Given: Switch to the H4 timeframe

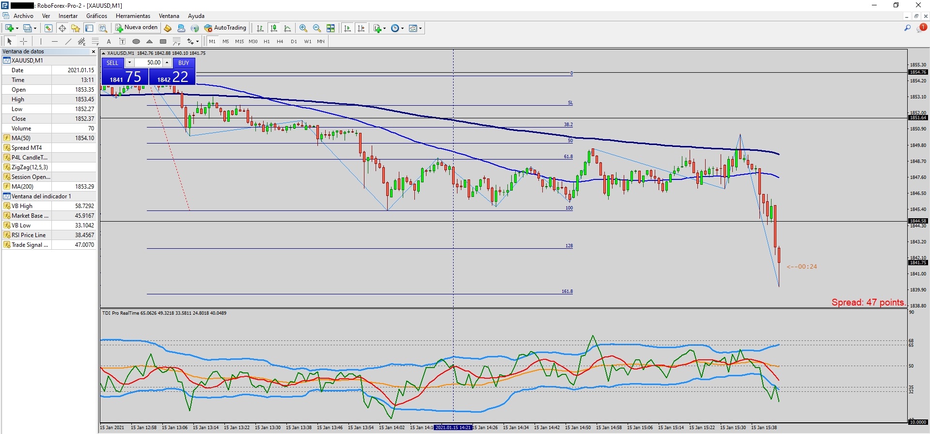Looking at the screenshot, I should (x=280, y=42).
